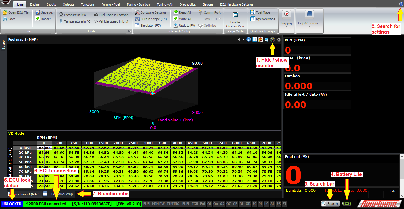Open ECU Hardware Settings tab
Viewport: 404px width, 209px height.
[x=237, y=4]
